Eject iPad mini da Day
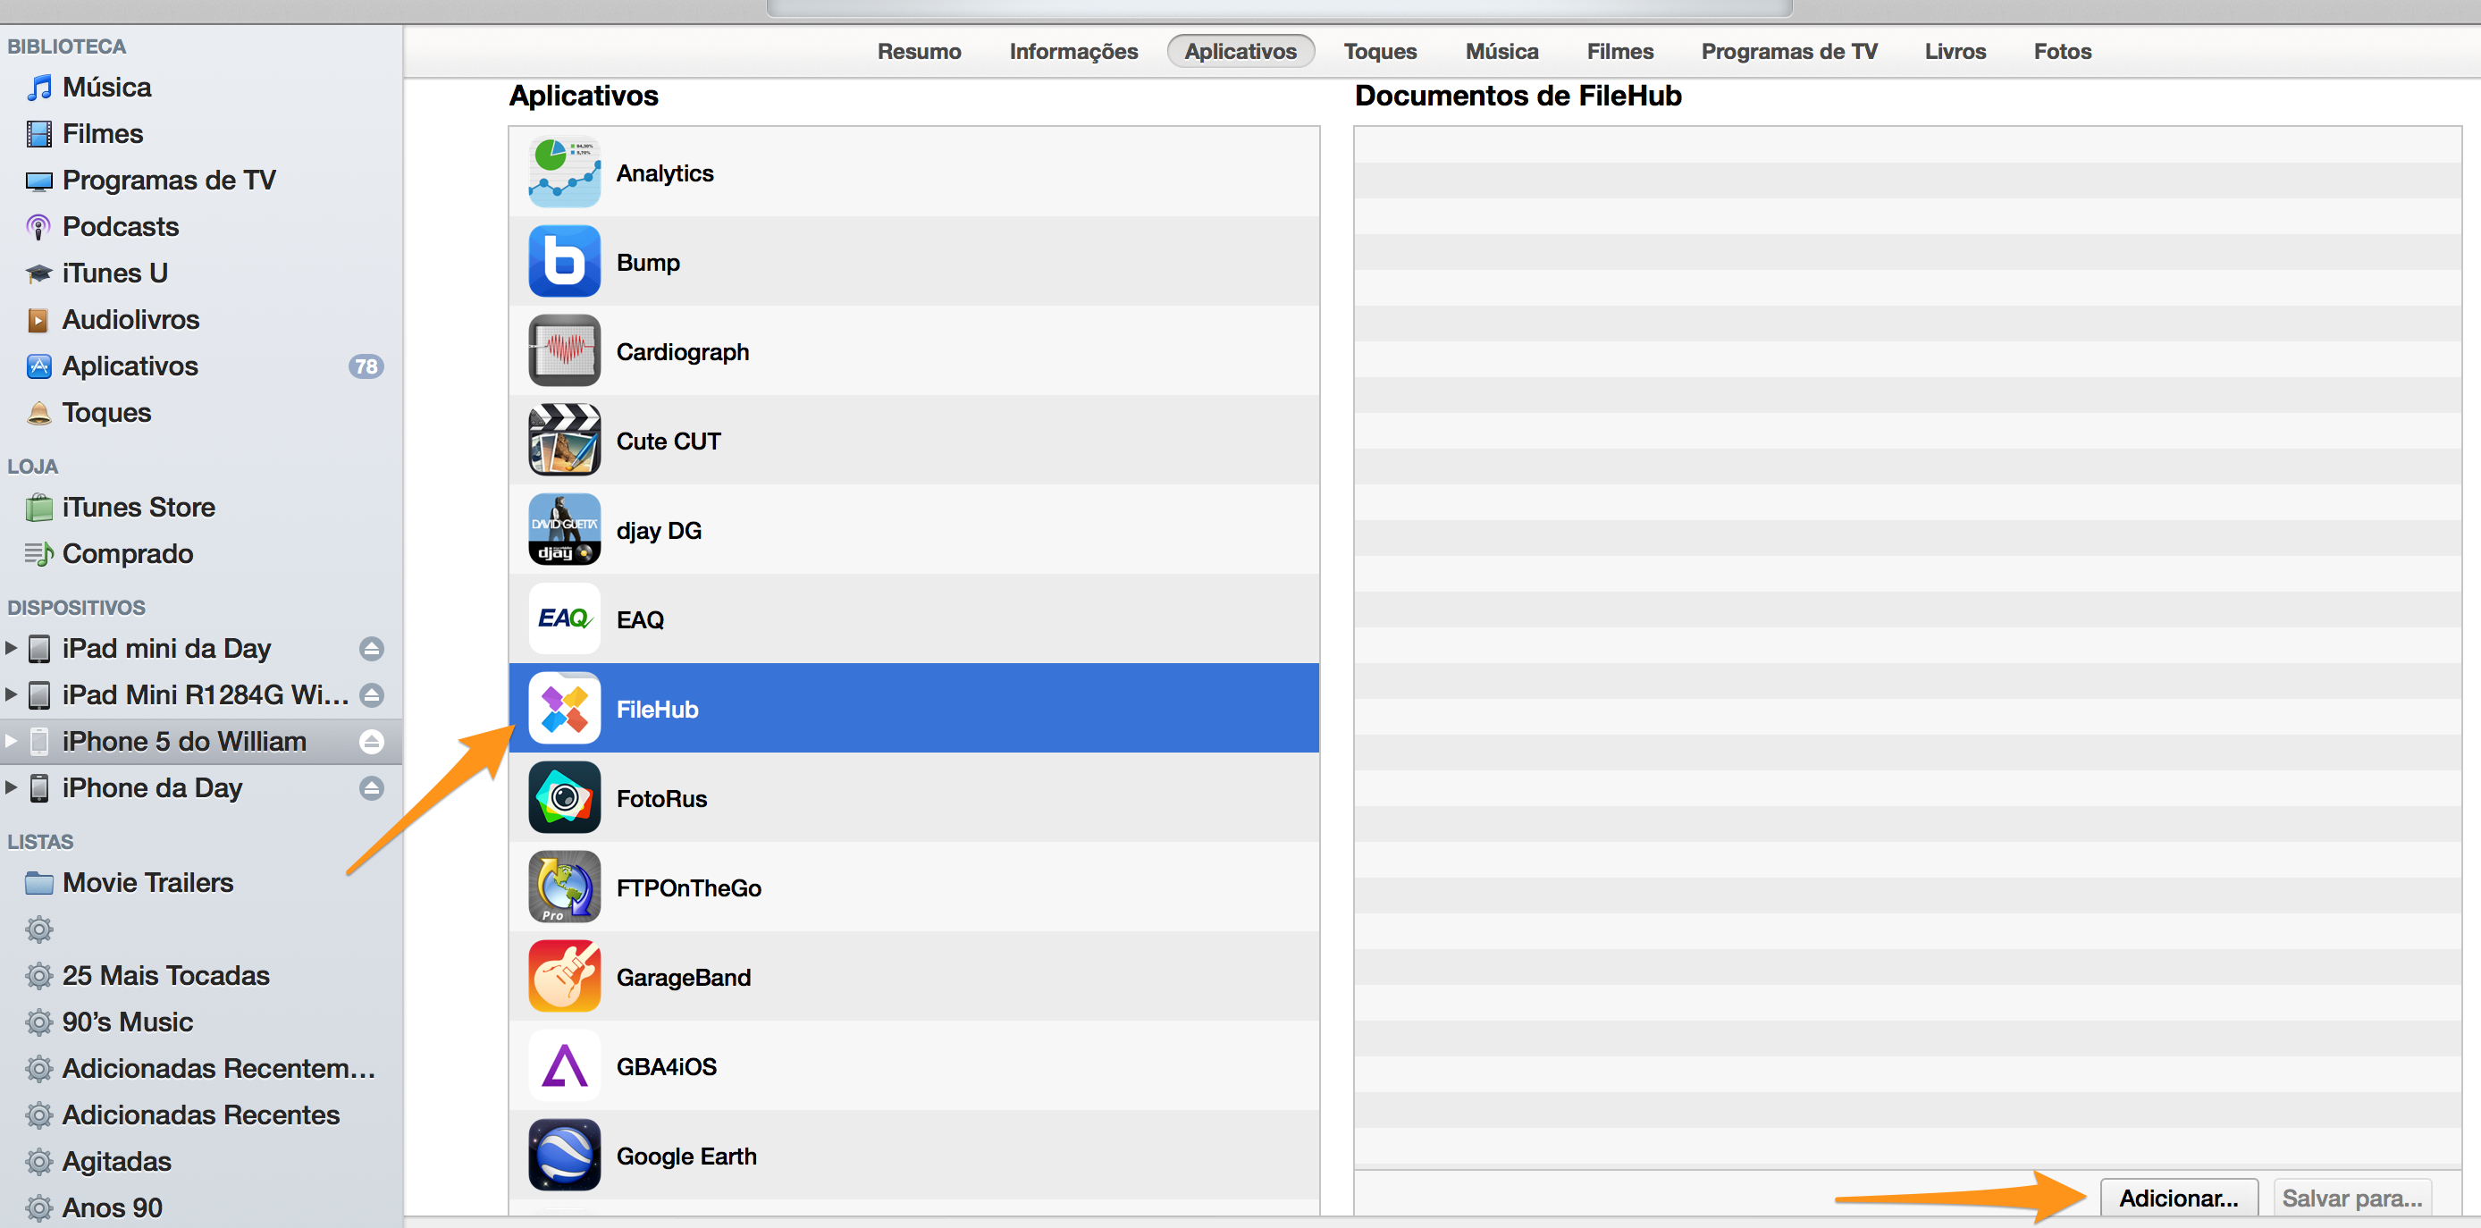 tap(372, 648)
